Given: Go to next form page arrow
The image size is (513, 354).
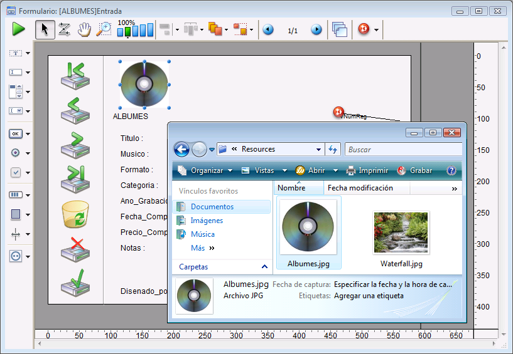Looking at the screenshot, I should (x=316, y=29).
